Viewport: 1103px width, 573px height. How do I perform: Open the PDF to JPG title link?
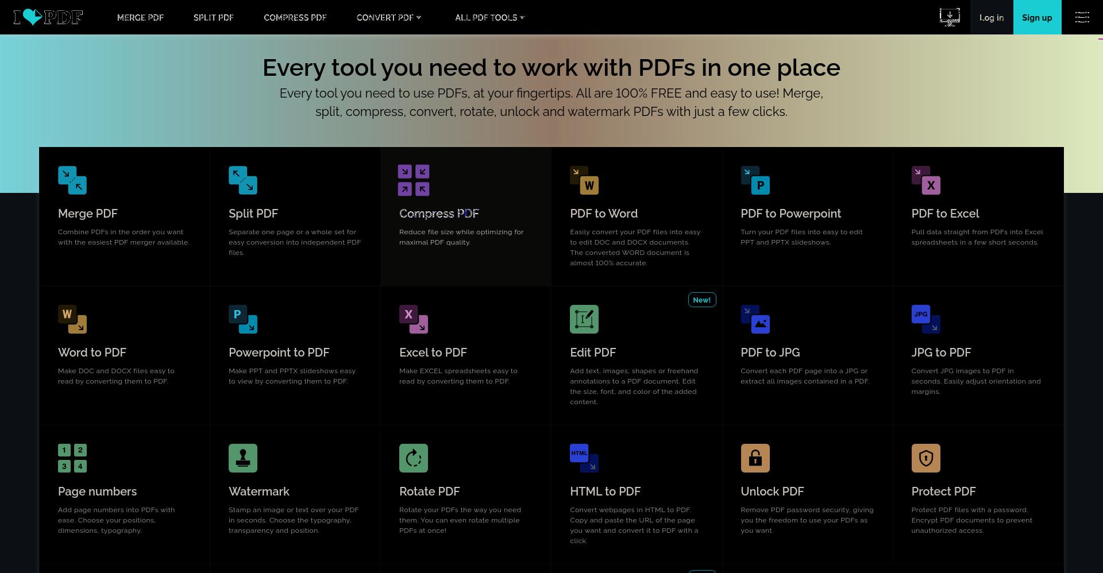770,353
